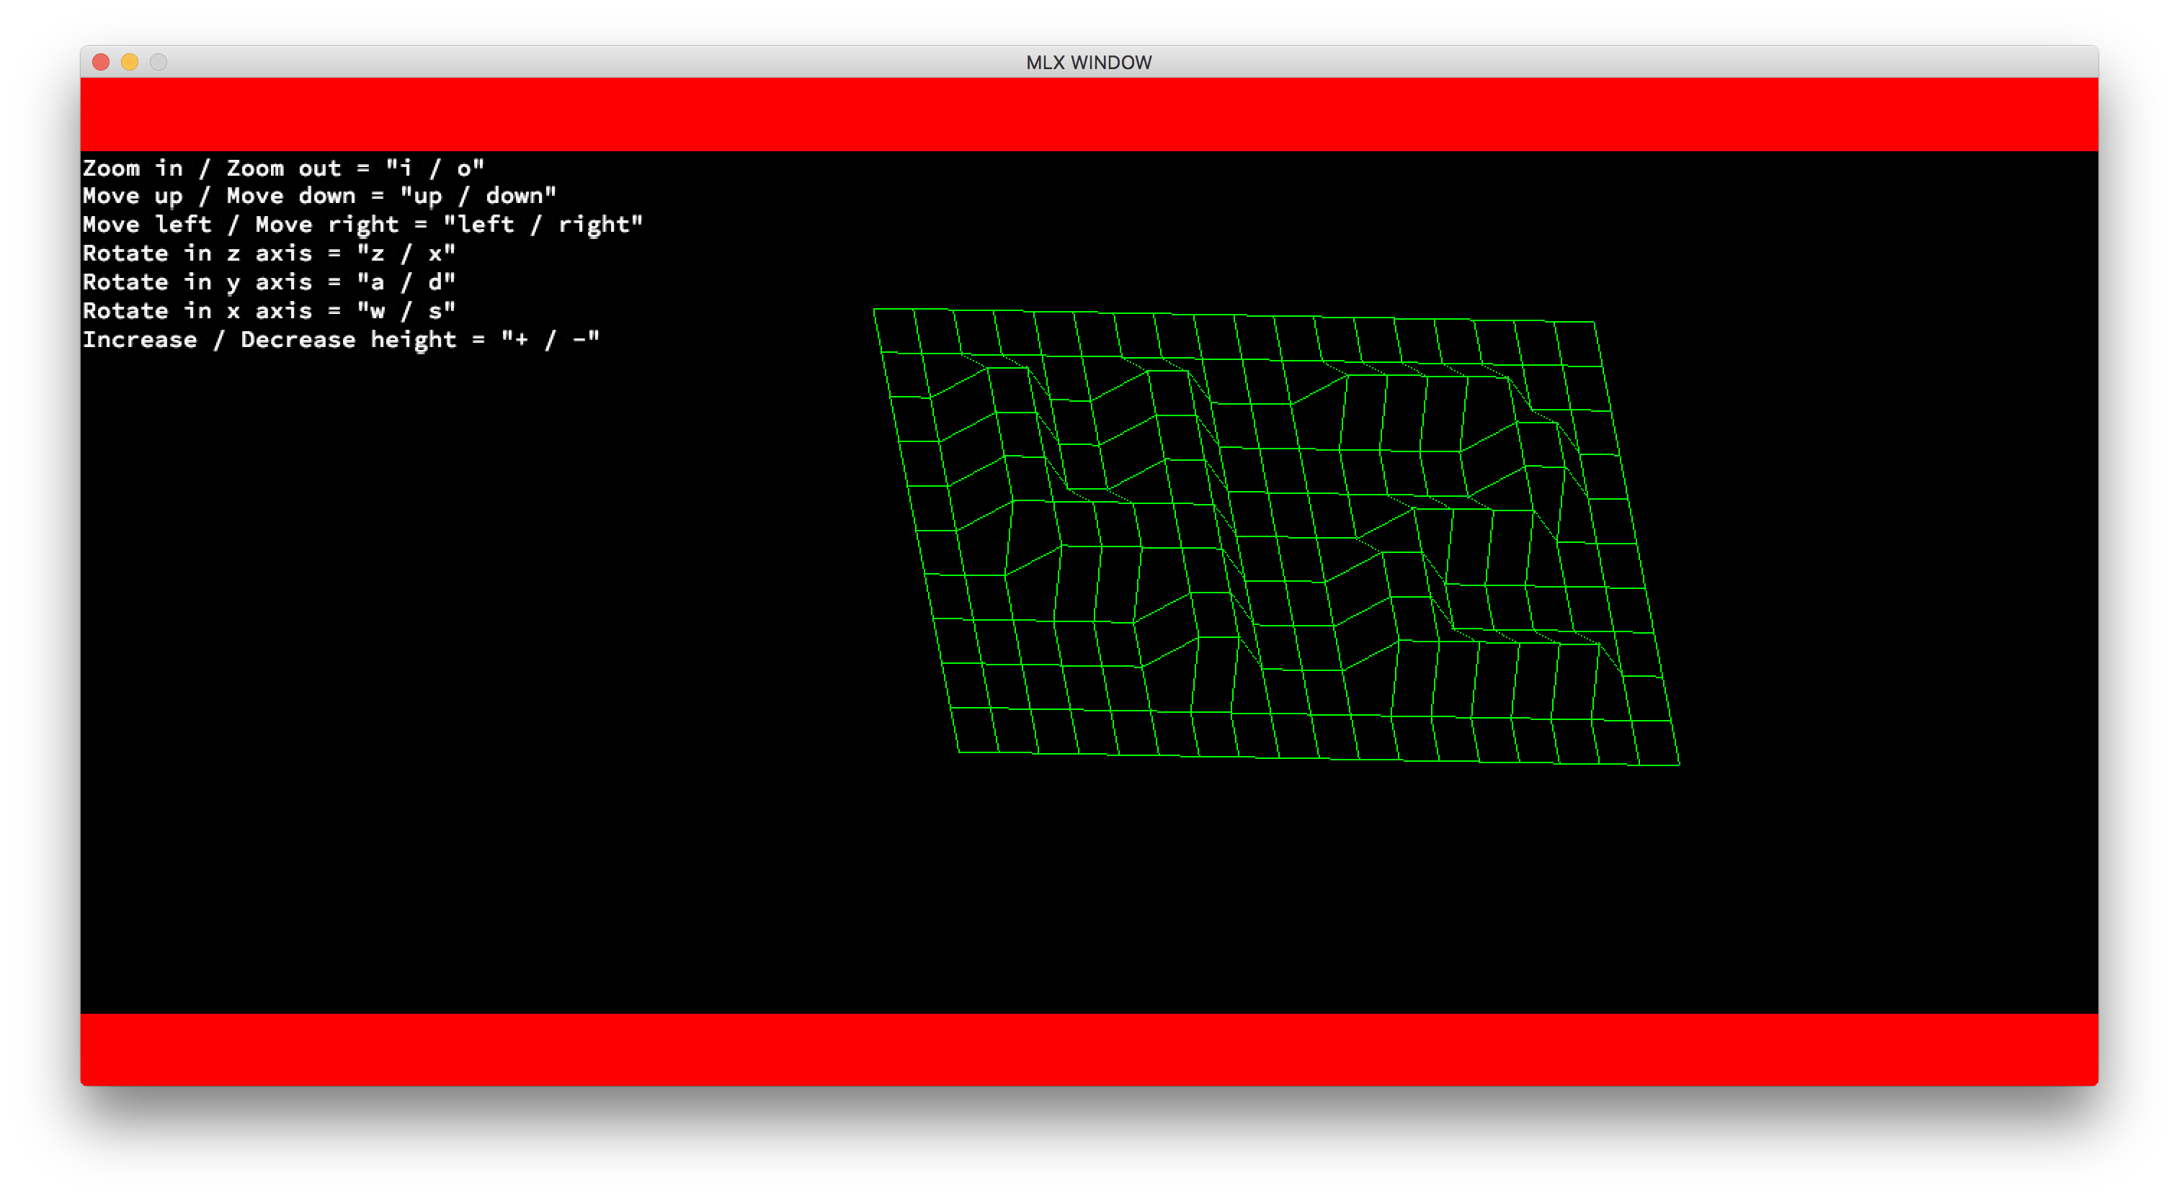Screen dimensions: 2179x1201
Task: Click the top red banner bar
Action: 1089,114
